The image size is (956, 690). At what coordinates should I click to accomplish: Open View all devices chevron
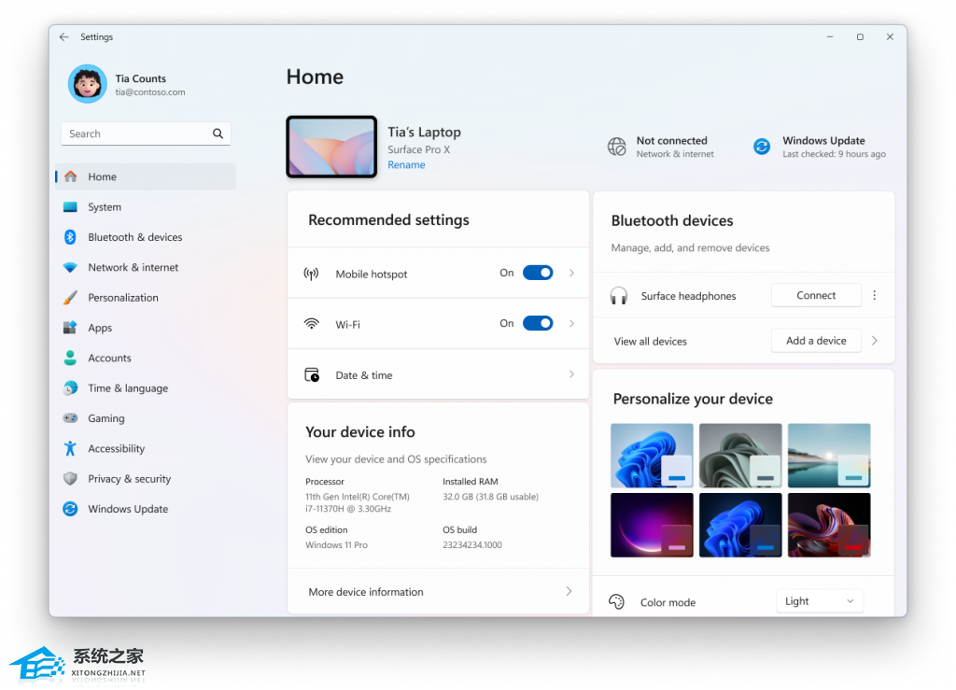(875, 341)
